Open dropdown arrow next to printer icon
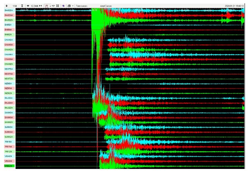The width and height of the screenshot is (248, 171). [x=73, y=6]
